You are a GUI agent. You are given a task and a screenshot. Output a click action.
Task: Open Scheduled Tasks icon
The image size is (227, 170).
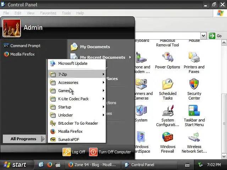(168, 89)
